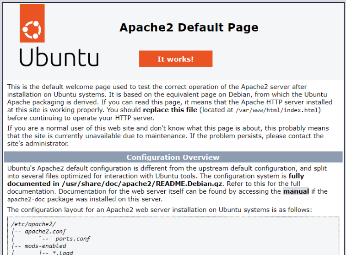346x255 pixels.
Task: Click the sentence "The configuration layout for an Apache2"
Action: (x=159, y=210)
